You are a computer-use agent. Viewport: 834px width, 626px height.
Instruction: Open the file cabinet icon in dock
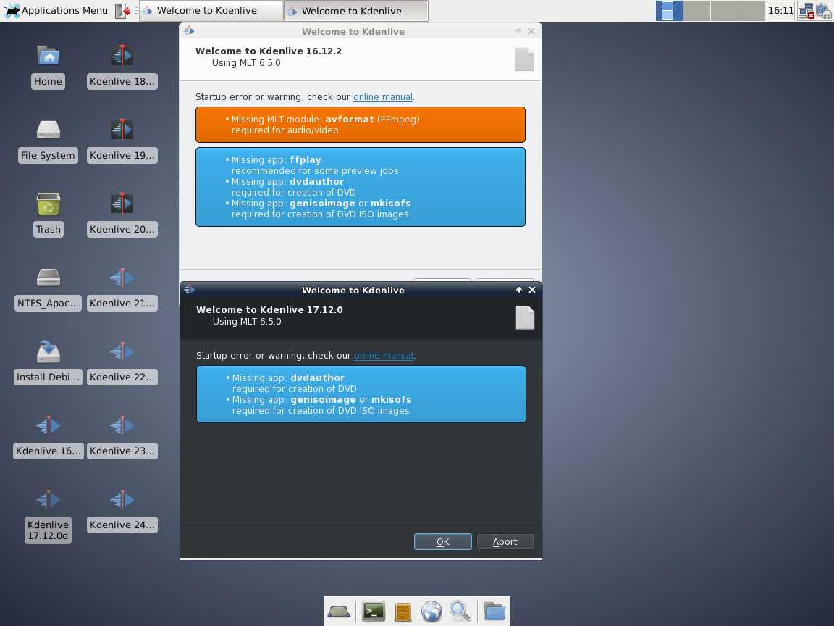coord(403,612)
